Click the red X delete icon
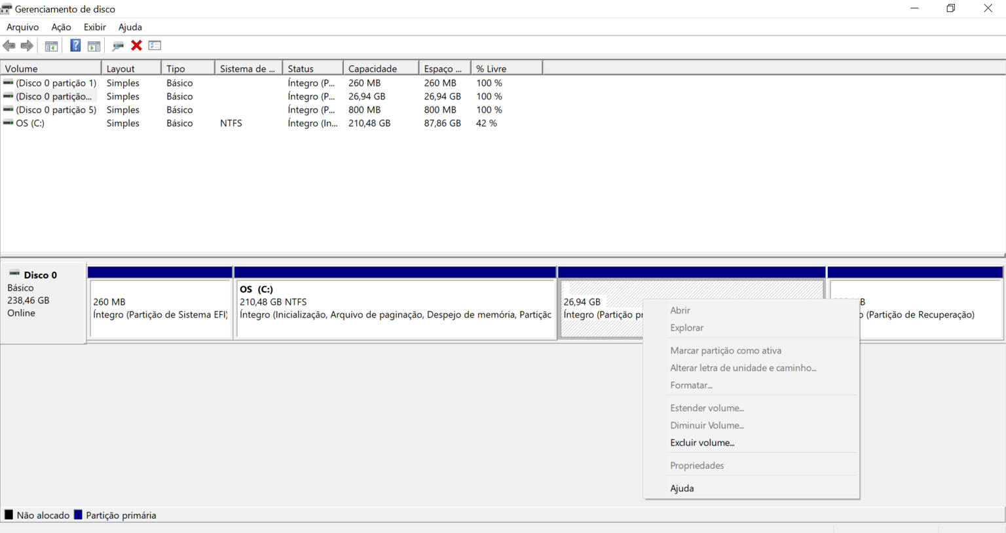 tap(136, 45)
